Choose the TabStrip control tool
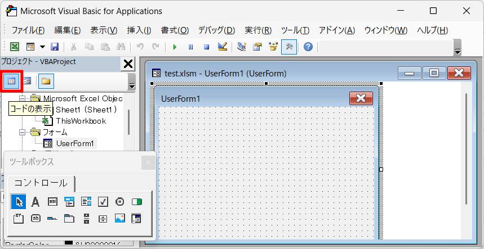484x249 pixels. (52, 219)
